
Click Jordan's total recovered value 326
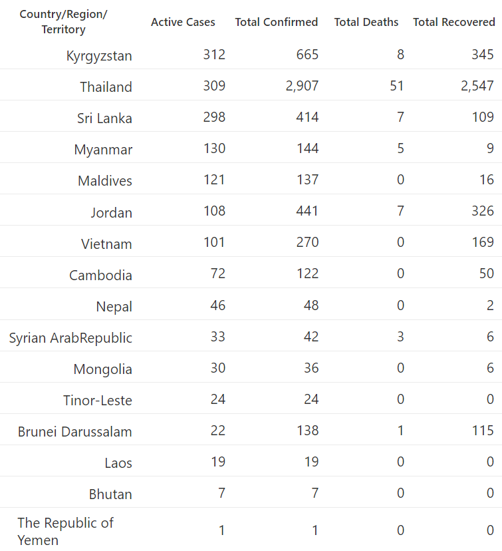[x=483, y=211]
